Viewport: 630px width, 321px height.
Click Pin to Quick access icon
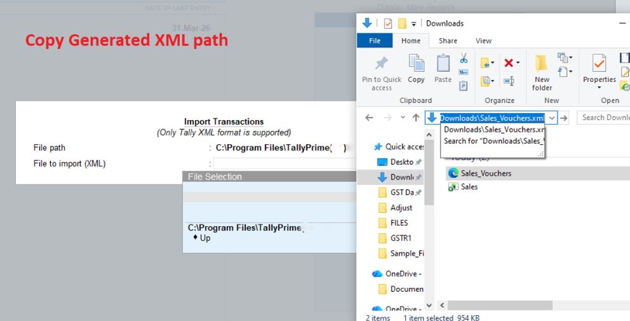(x=381, y=64)
